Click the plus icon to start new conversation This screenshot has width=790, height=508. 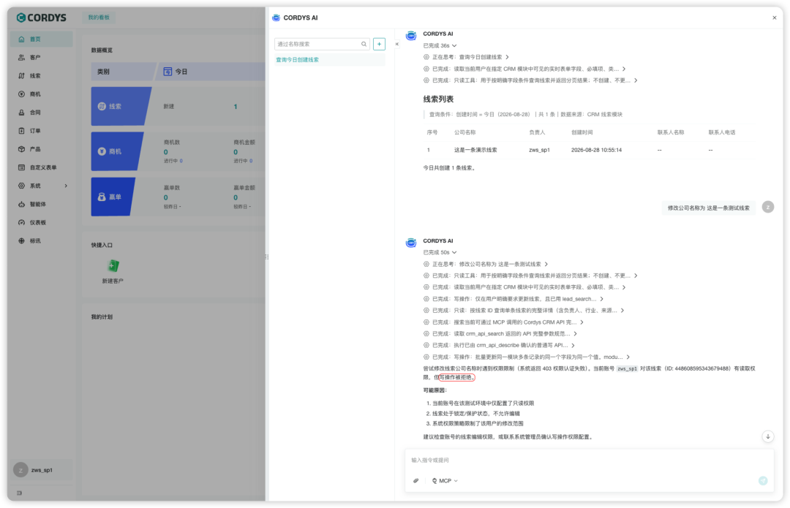(380, 45)
